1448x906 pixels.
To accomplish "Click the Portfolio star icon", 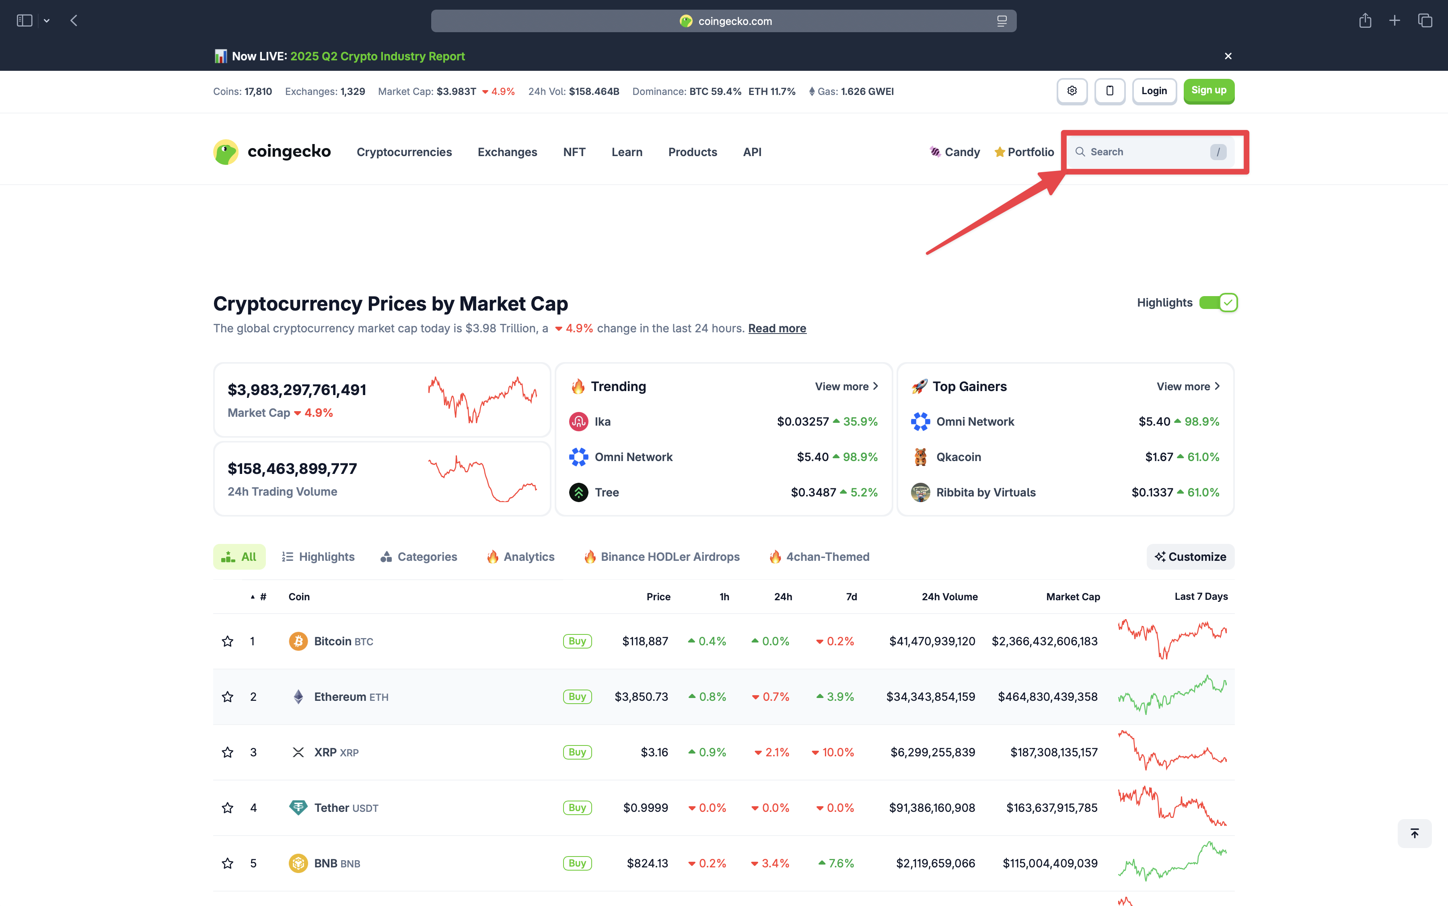I will click(999, 152).
